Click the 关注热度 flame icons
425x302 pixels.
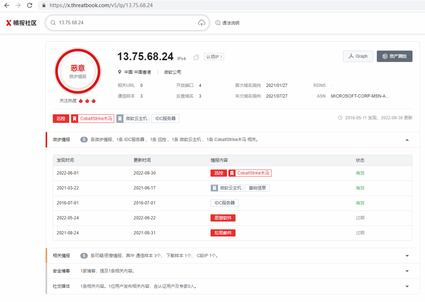(87, 101)
